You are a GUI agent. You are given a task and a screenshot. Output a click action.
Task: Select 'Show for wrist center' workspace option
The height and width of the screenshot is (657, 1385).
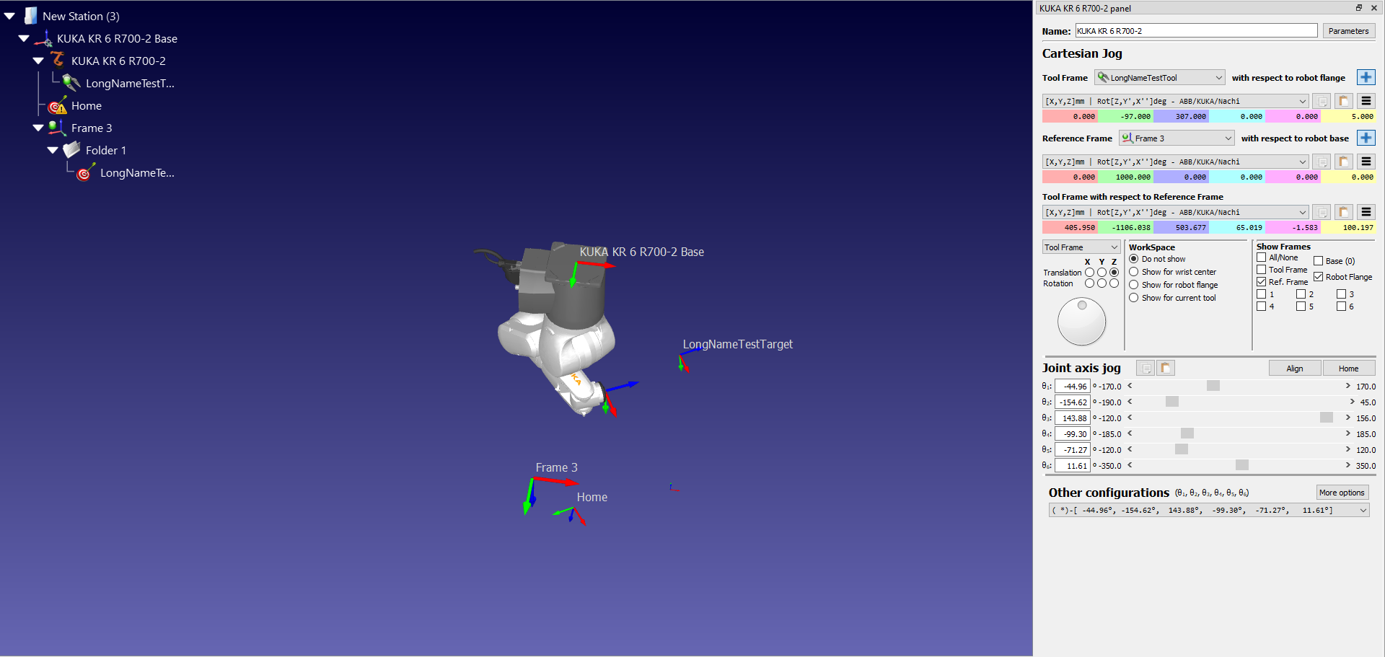tap(1134, 272)
